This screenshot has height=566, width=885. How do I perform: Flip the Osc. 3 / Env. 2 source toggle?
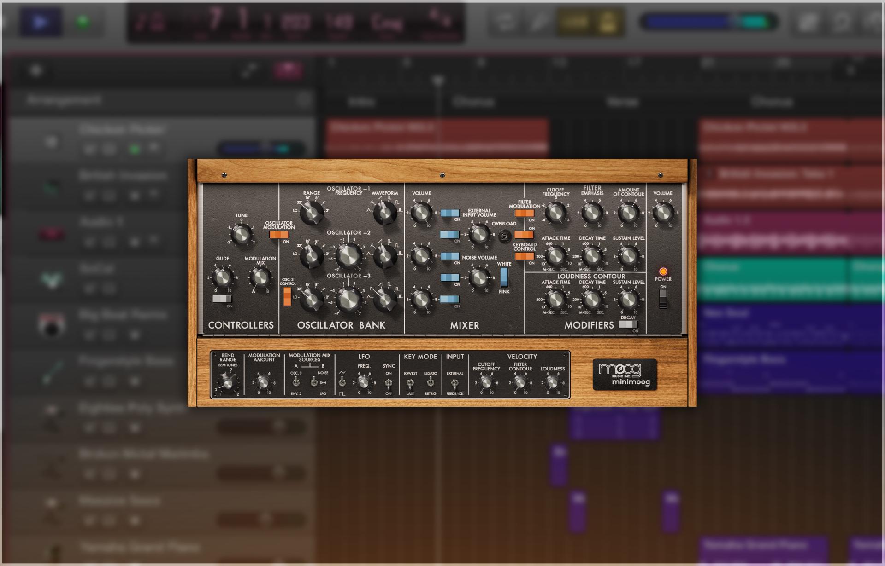click(x=296, y=381)
